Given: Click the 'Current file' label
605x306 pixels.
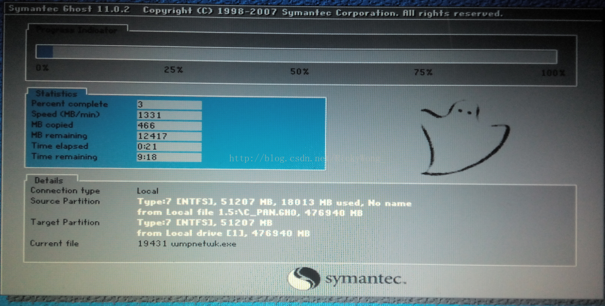Looking at the screenshot, I should pos(54,244).
